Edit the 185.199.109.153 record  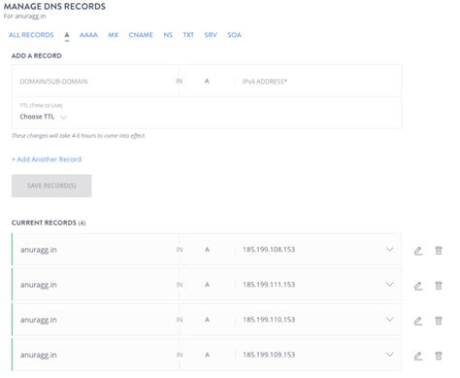(418, 356)
